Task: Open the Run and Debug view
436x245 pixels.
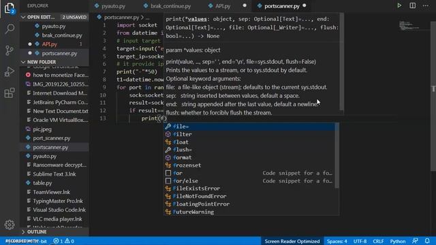Action: [10, 71]
